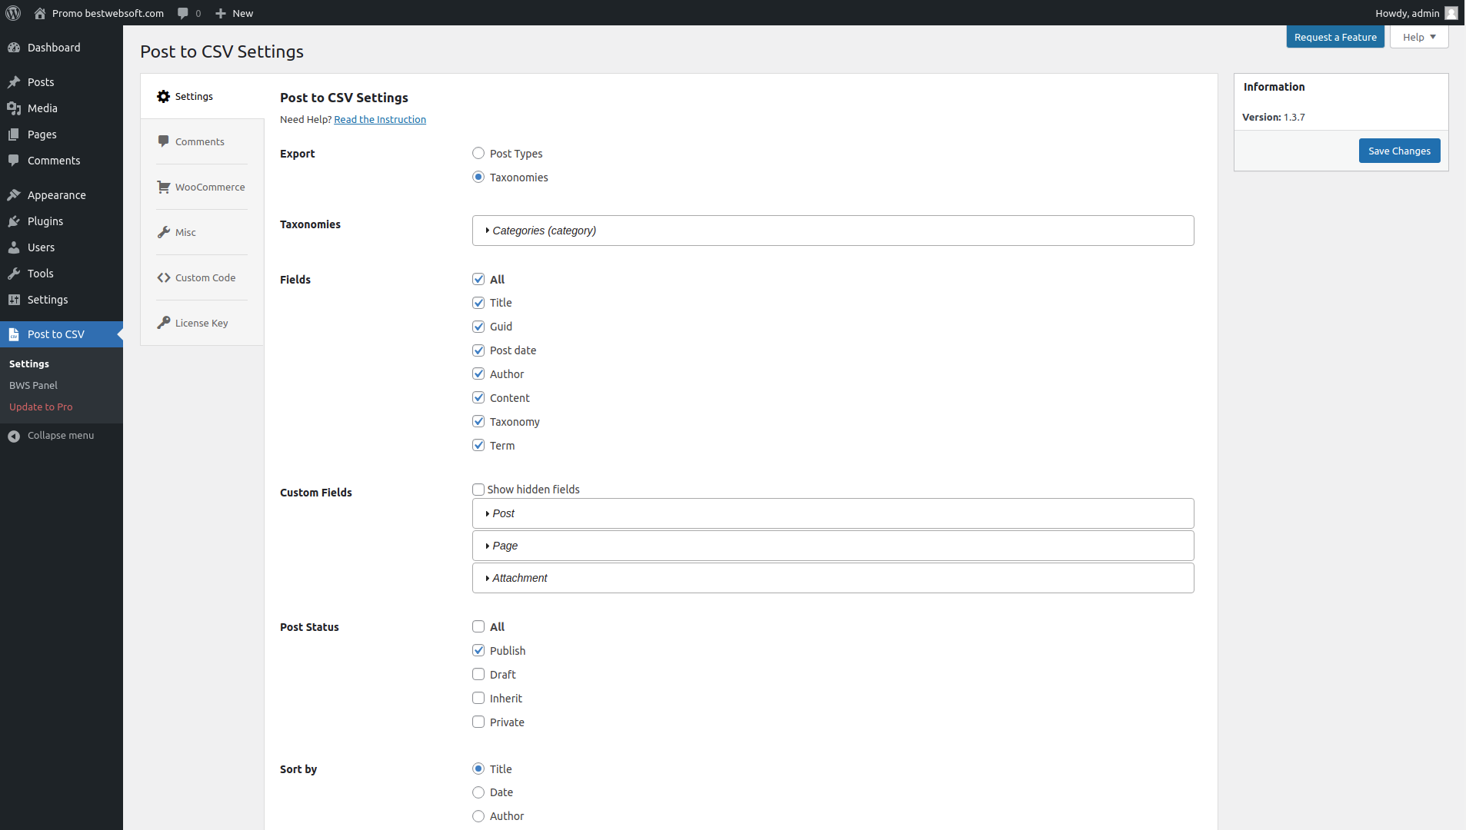The height and width of the screenshot is (830, 1466).
Task: Open the Plugins sidebar menu
Action: (62, 221)
